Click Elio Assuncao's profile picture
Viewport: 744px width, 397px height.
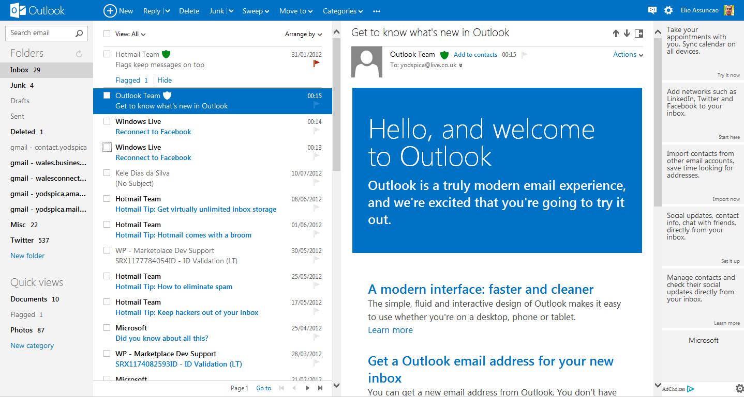point(728,10)
